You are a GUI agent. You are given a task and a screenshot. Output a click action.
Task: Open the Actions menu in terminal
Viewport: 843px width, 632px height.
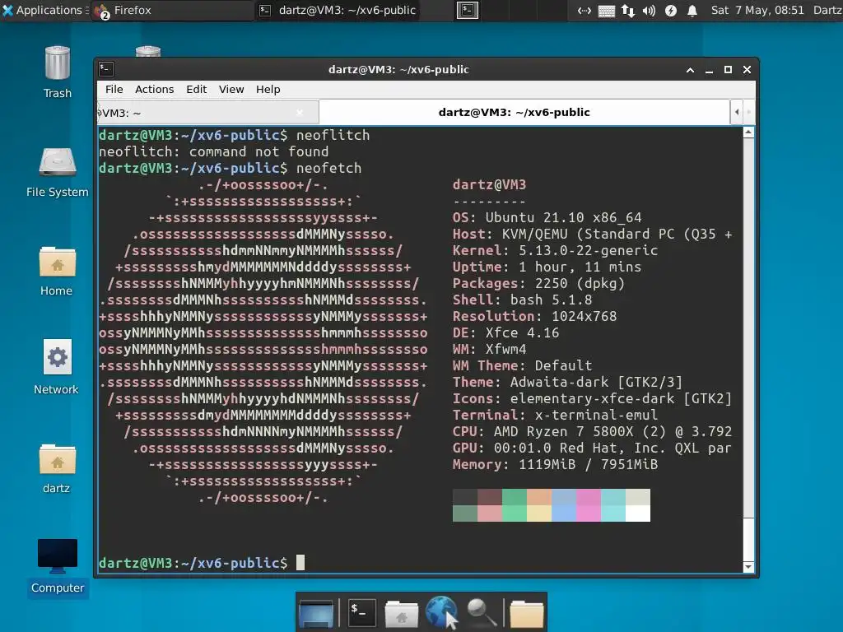tap(154, 89)
